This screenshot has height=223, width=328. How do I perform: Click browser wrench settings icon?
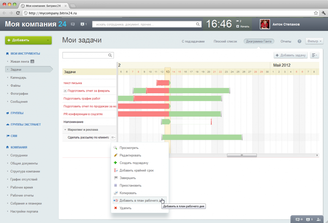324,13
